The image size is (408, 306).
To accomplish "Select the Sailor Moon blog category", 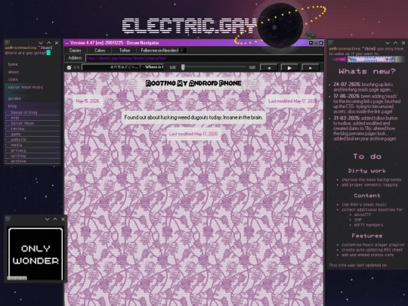I will 23,123.
